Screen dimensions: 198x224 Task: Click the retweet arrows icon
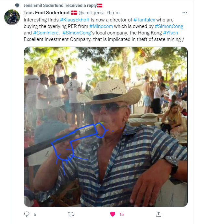70,214
